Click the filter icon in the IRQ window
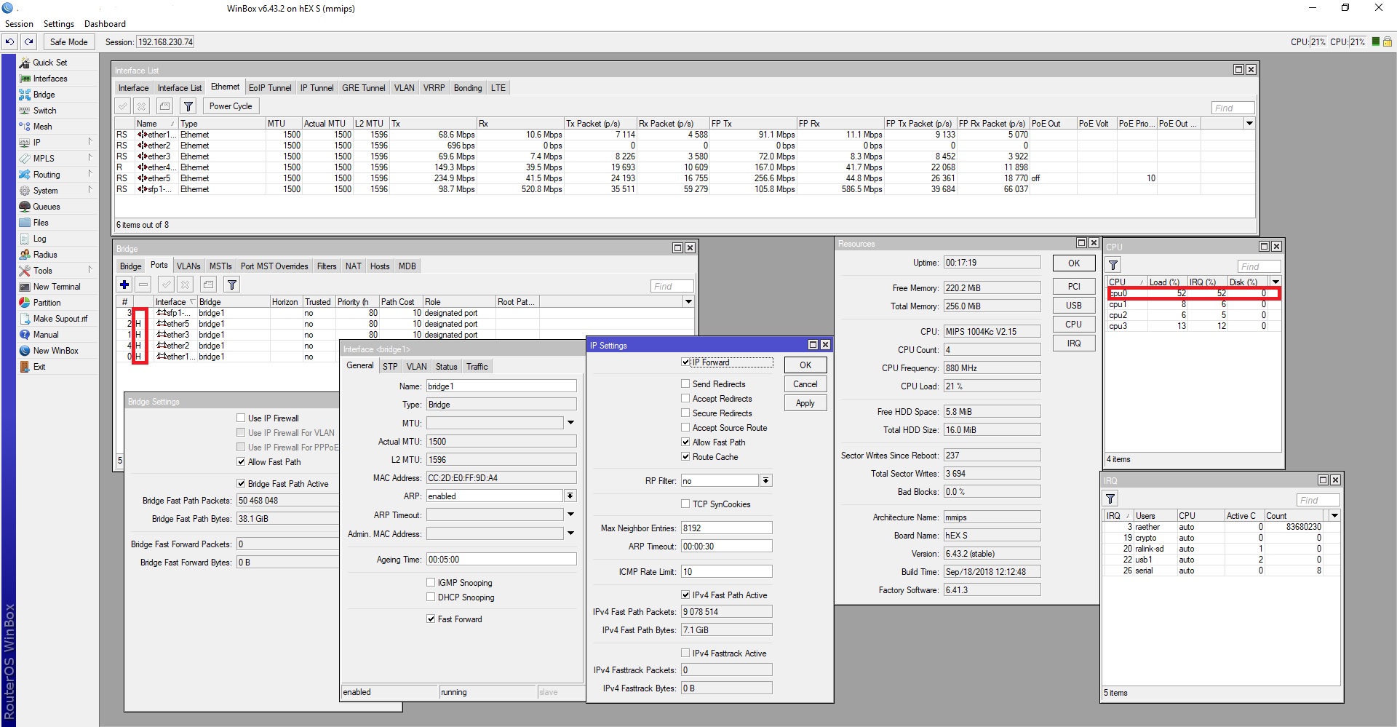1397x727 pixels. click(x=1110, y=499)
